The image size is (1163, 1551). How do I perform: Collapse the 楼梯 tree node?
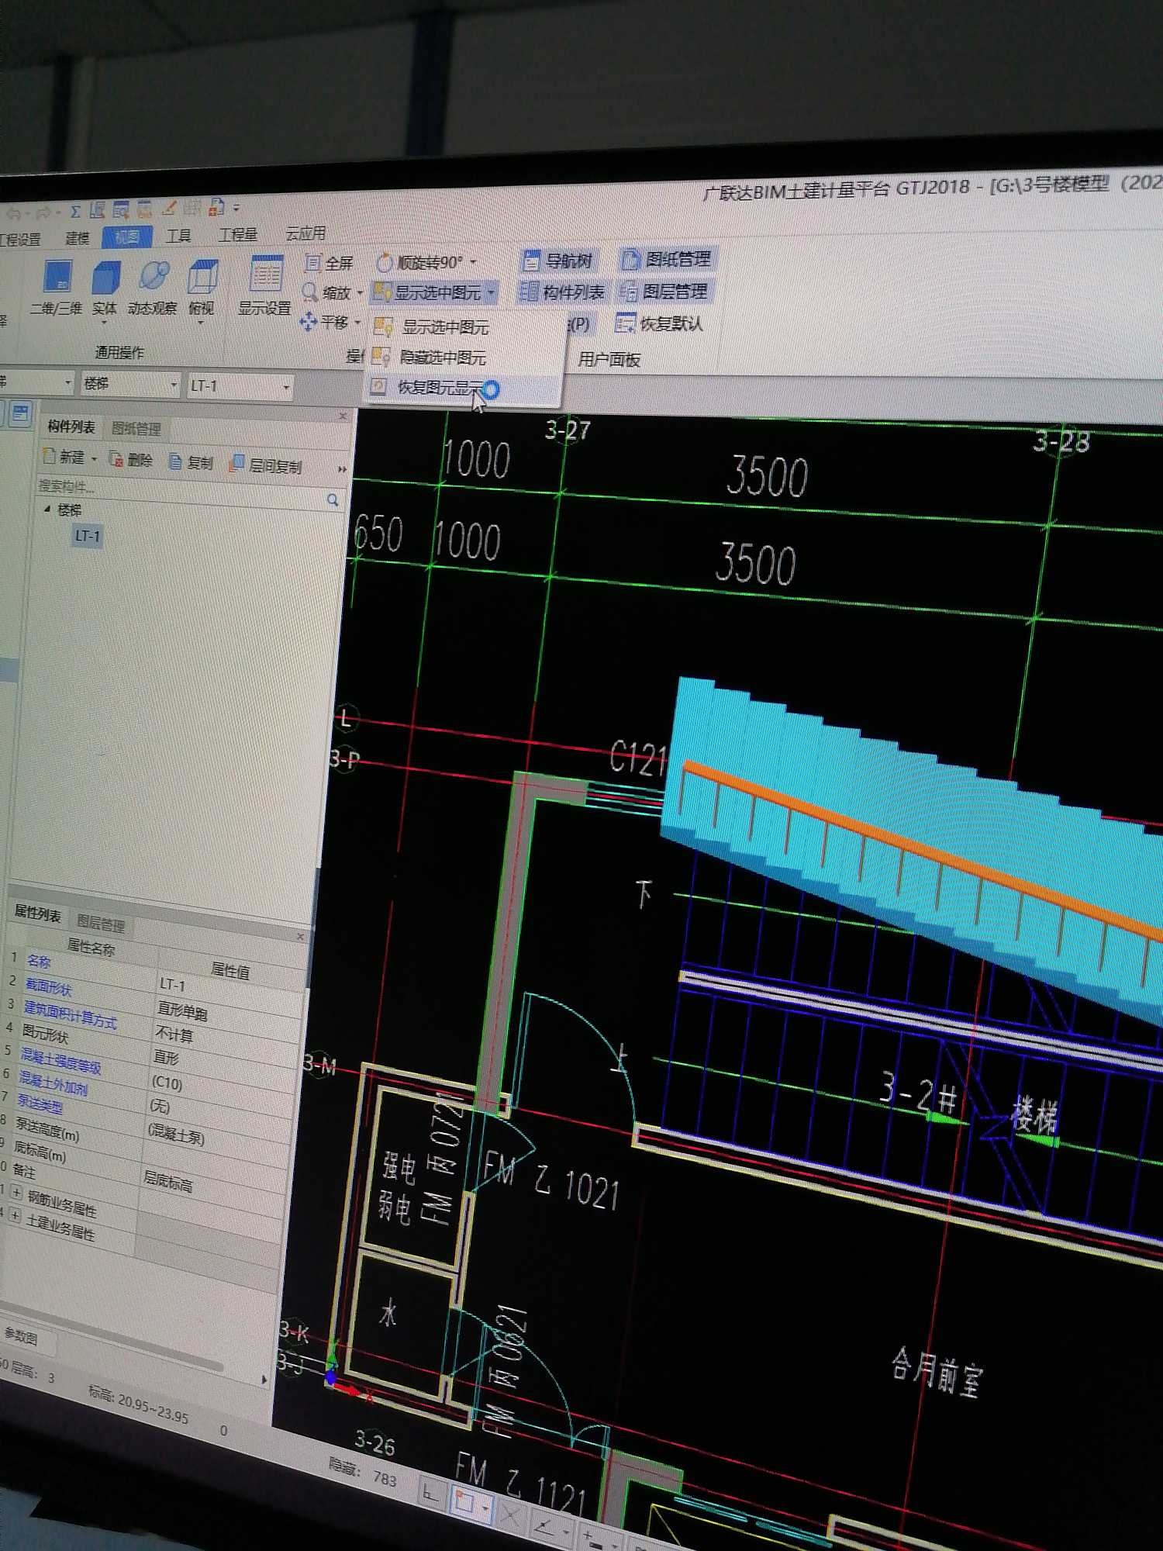pyautogui.click(x=47, y=509)
